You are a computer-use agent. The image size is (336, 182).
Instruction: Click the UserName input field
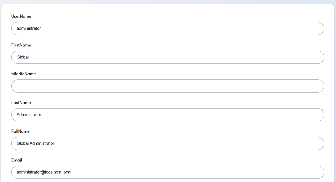pos(168,28)
